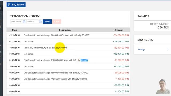
Task: Click the highlighted 69.0000 difficulty value
Action: point(84,60)
